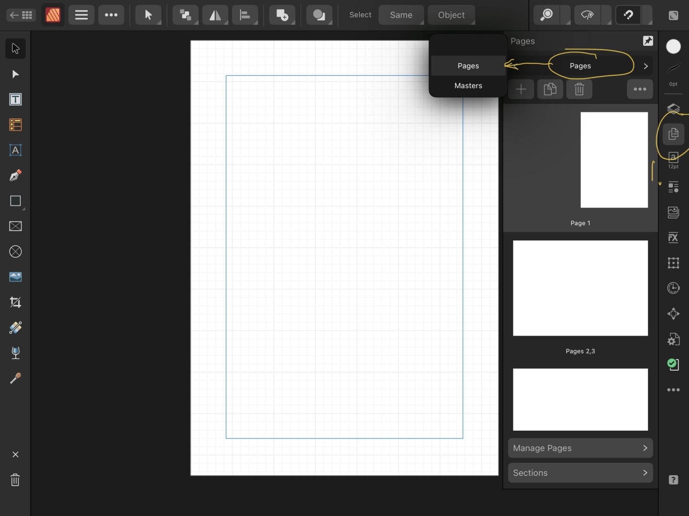The width and height of the screenshot is (689, 516).
Task: Select the Frame Text tool
Action: [x=15, y=100]
